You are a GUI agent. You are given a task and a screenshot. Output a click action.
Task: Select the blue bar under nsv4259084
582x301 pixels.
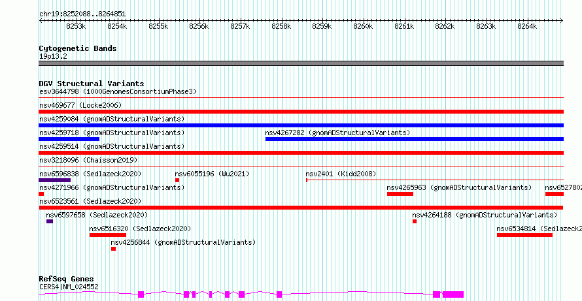tap(301, 125)
